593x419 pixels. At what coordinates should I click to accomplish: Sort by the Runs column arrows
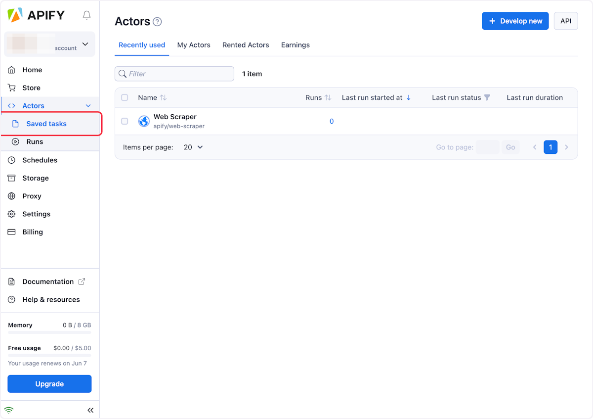tap(328, 97)
